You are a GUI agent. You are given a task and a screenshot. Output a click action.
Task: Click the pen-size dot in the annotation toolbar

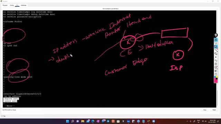click(216, 57)
